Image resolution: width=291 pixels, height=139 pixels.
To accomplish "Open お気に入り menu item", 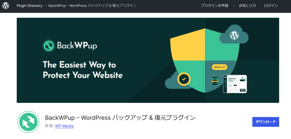I will point(247,6).
